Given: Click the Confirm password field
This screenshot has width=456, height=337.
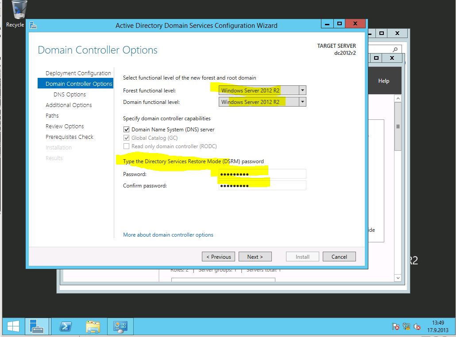Looking at the screenshot, I should coord(263,186).
